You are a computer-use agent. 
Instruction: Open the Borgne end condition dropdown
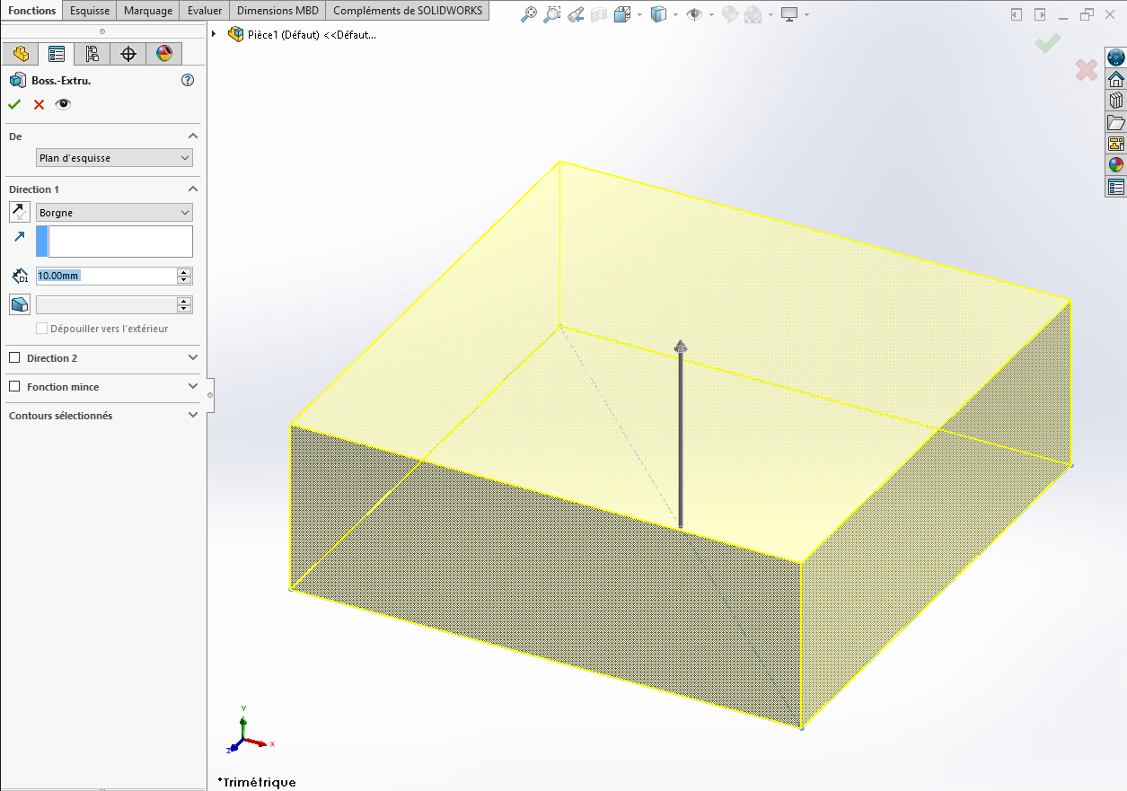point(114,213)
